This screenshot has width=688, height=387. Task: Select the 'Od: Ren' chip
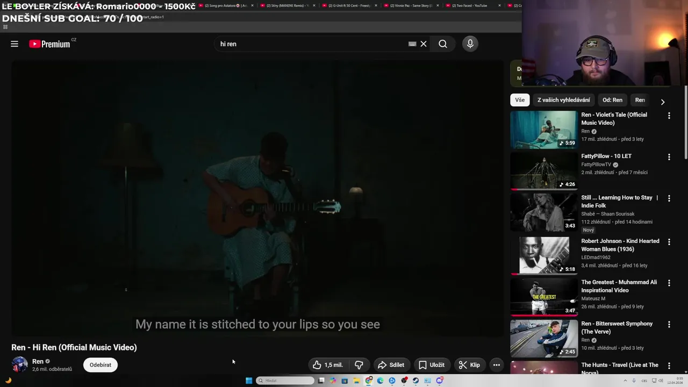[612, 100]
